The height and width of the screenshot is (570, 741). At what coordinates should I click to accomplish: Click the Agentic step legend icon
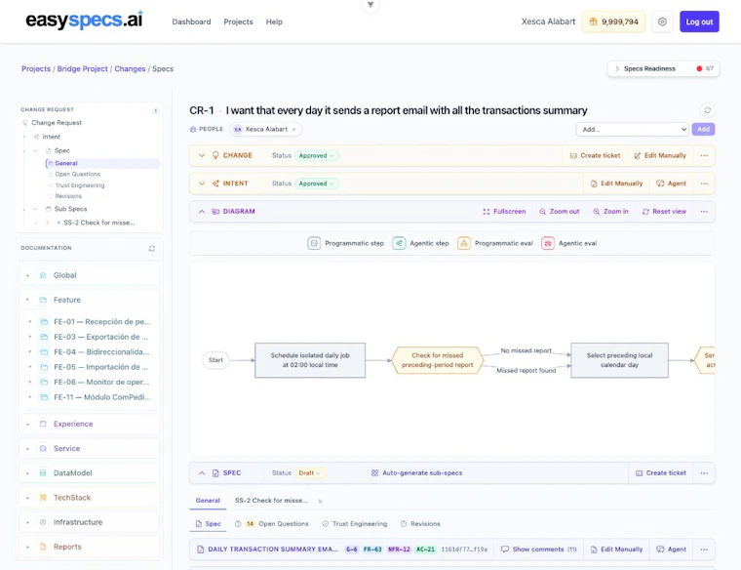click(399, 243)
